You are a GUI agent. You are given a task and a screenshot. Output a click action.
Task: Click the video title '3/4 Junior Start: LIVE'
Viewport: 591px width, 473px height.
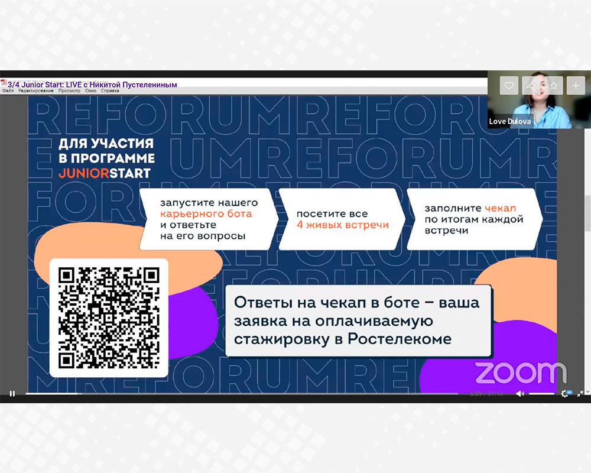(92, 85)
